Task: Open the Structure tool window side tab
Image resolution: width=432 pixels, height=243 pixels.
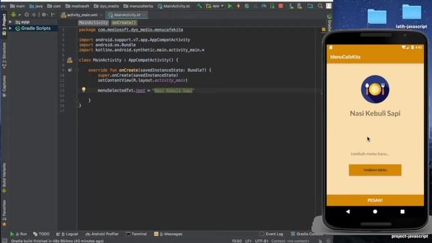Action: pyautogui.click(x=4, y=55)
